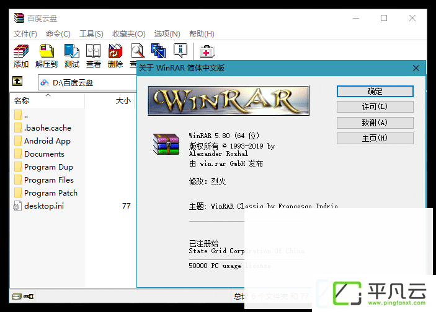
Task: Click the Test (测试) toolbar icon
Action: (x=72, y=51)
